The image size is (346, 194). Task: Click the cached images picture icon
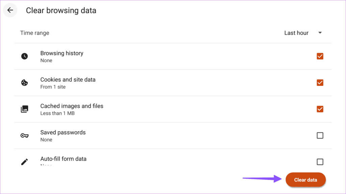pyautogui.click(x=24, y=109)
